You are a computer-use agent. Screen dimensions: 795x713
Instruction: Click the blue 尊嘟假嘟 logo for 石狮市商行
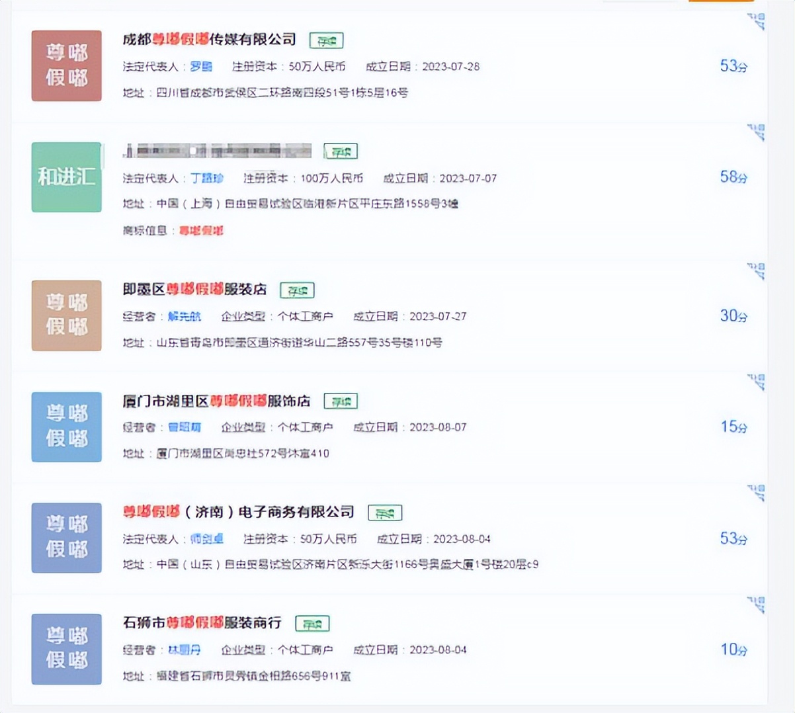click(x=66, y=649)
